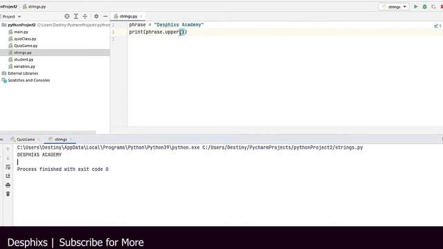Click the project panel horizontal scrollbar
This screenshot has height=249, width=443.
tap(48, 132)
